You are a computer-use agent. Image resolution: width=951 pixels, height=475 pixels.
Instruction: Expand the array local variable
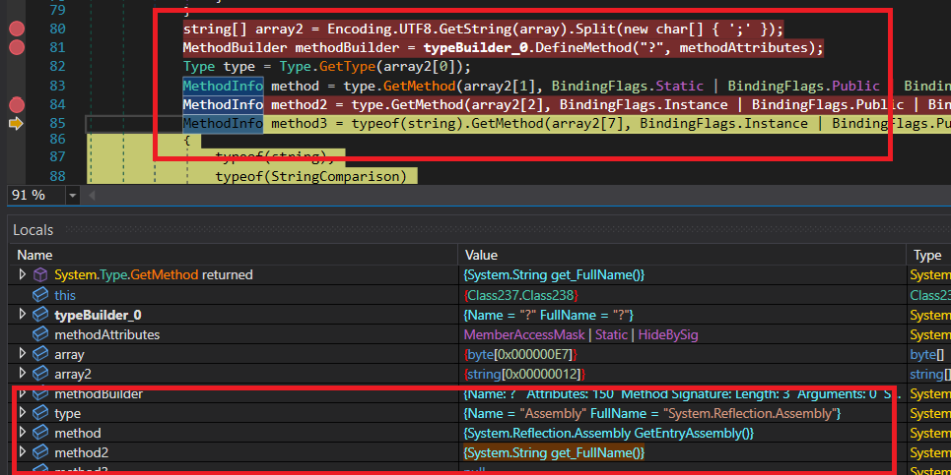[x=23, y=353]
